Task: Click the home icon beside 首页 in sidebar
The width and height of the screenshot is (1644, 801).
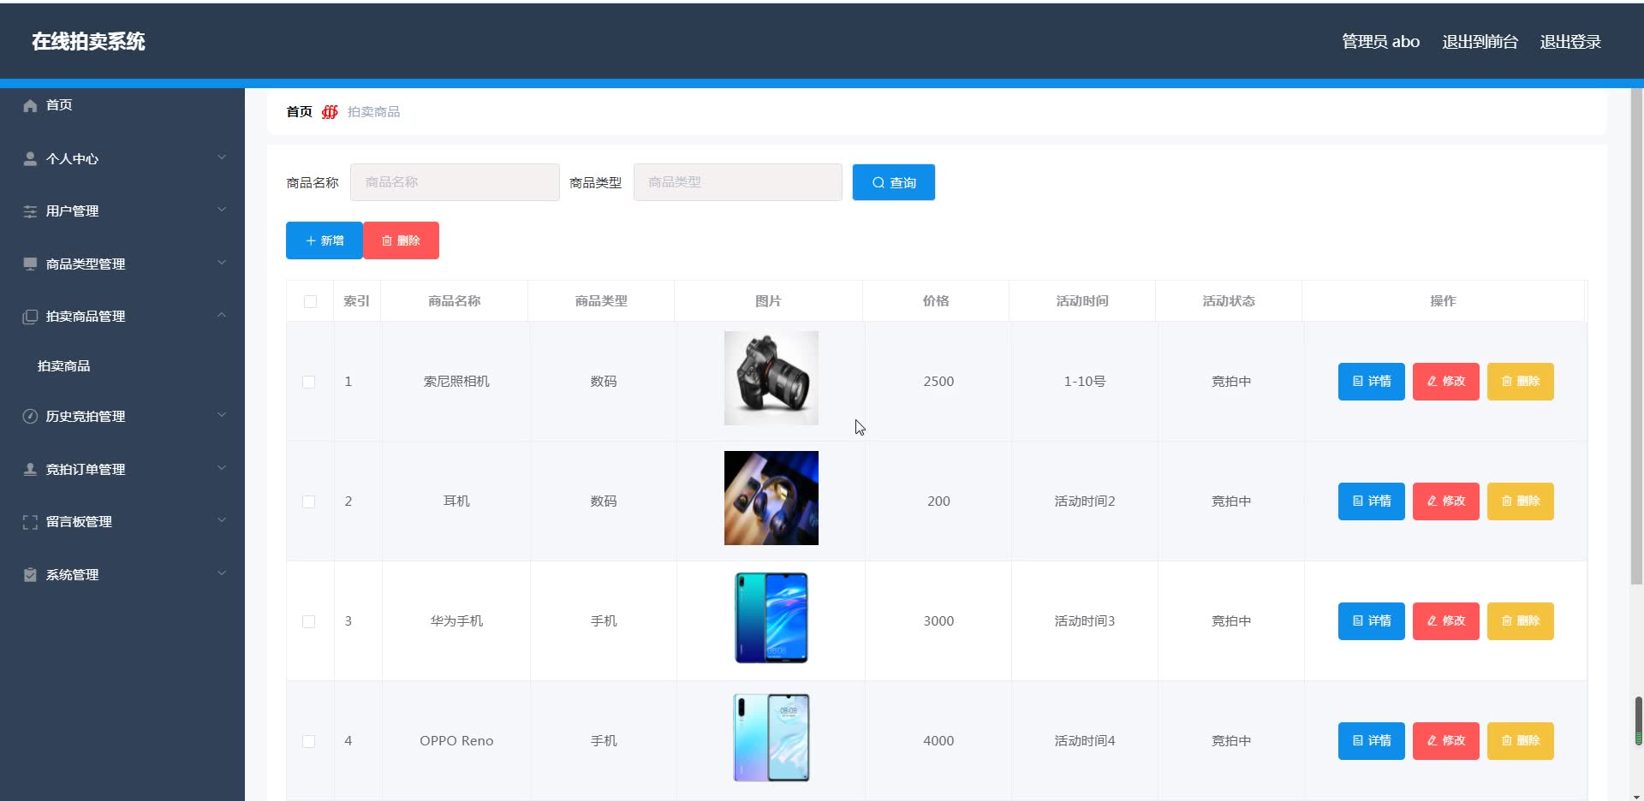Action: point(30,105)
